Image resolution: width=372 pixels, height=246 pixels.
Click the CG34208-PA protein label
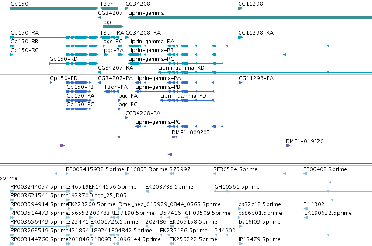143,113
